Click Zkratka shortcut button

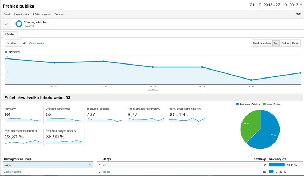point(59,14)
